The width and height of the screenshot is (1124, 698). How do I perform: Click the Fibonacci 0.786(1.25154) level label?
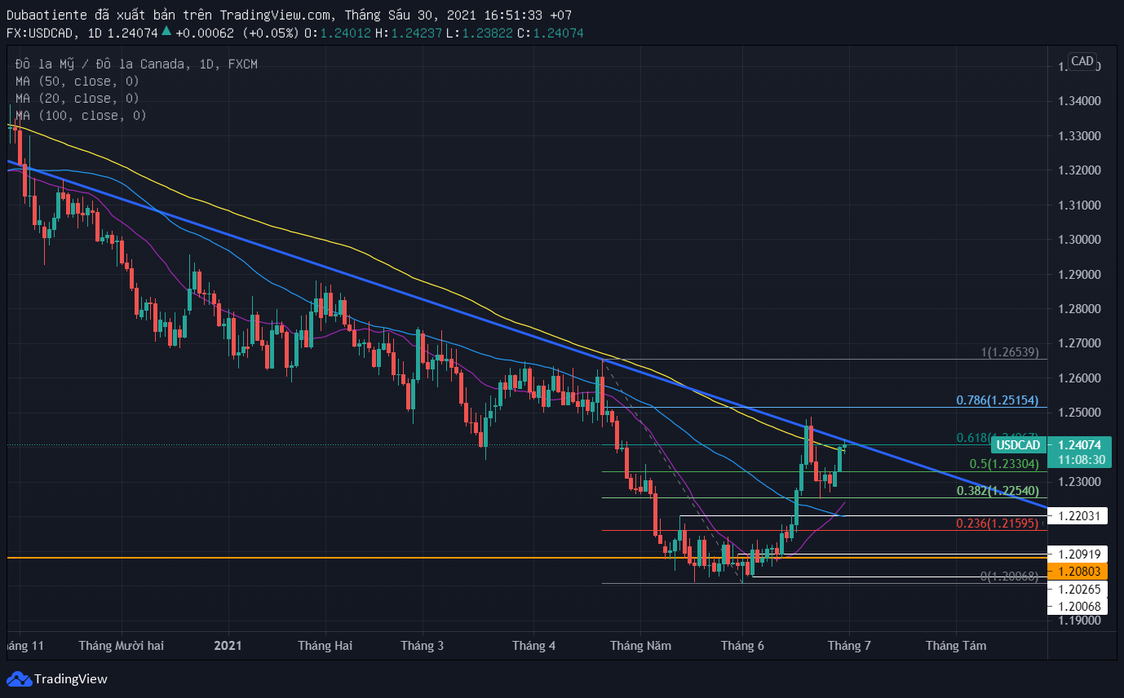(x=998, y=400)
